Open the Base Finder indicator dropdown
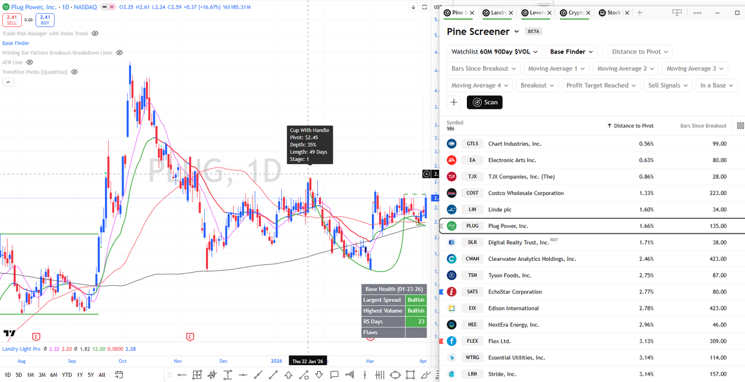This screenshot has width=745, height=382. [x=572, y=52]
